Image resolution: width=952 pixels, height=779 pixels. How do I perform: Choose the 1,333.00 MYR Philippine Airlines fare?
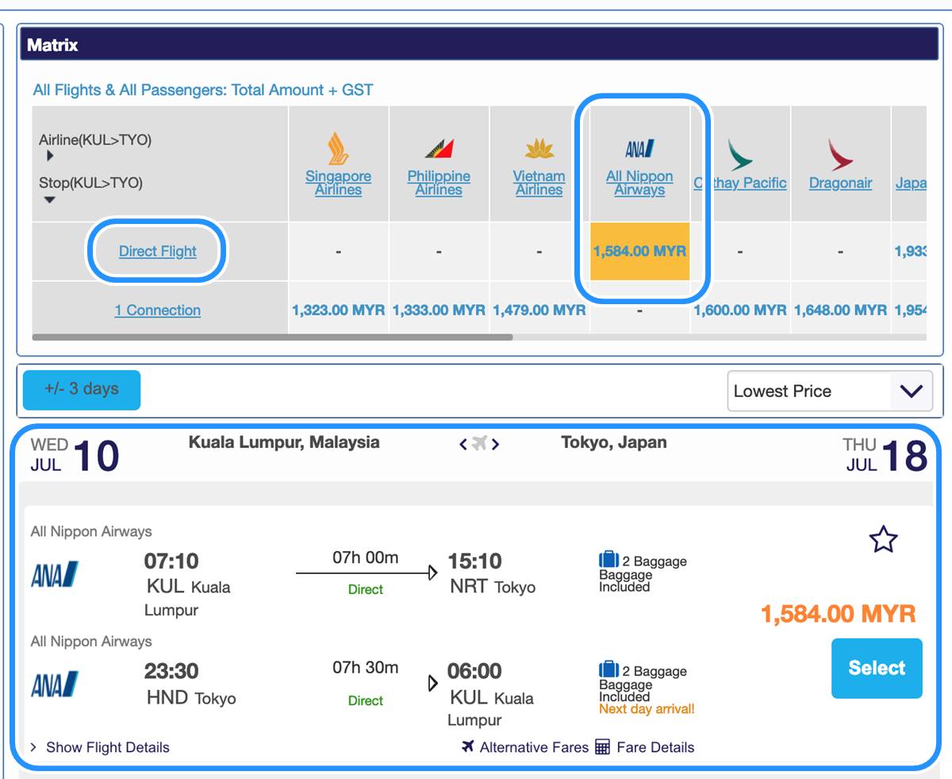pos(439,310)
